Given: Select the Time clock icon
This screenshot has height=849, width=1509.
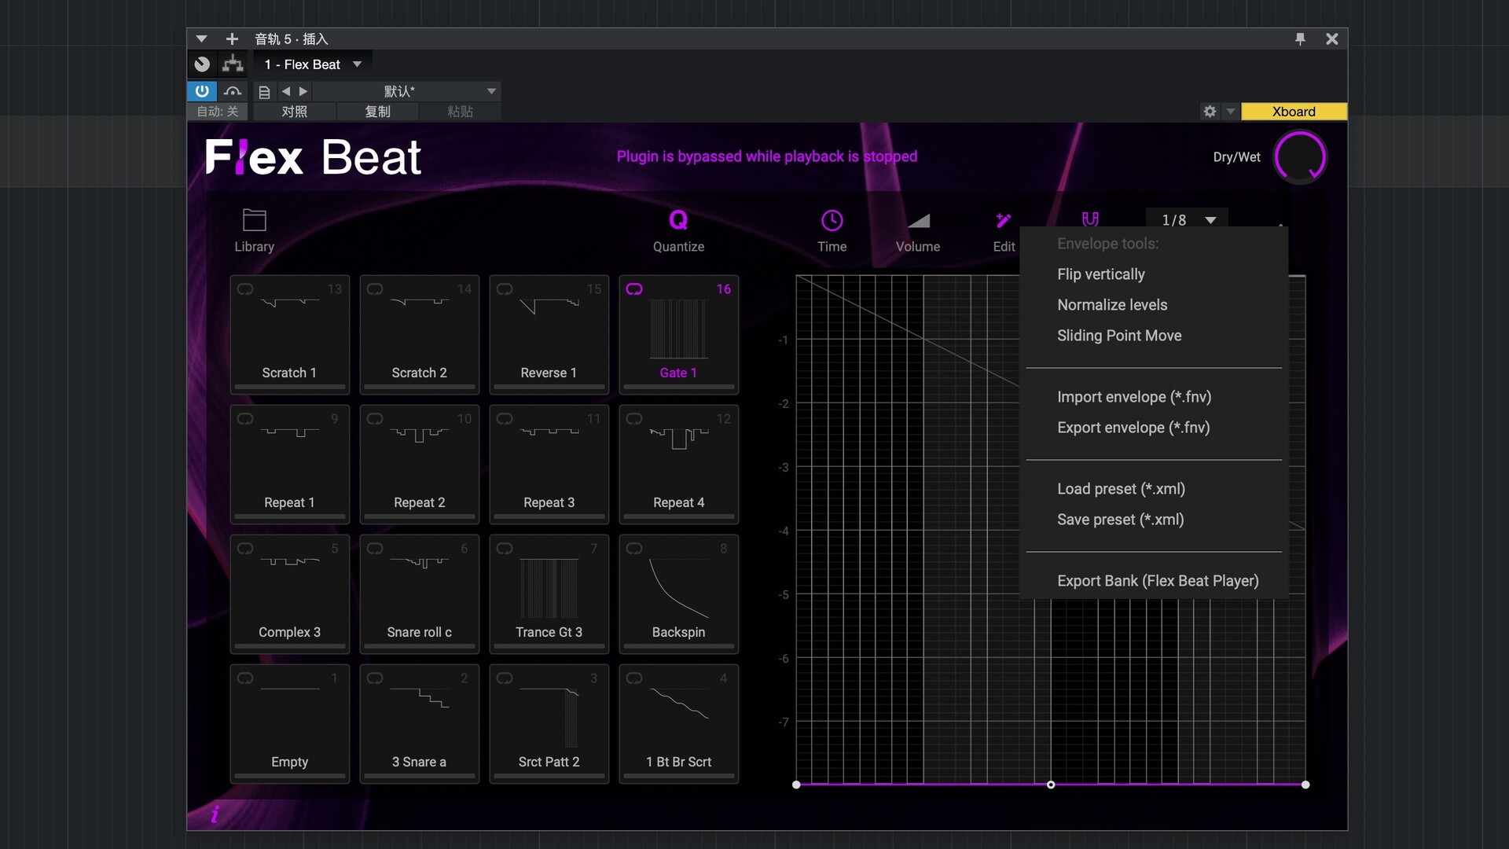Looking at the screenshot, I should pyautogui.click(x=832, y=221).
